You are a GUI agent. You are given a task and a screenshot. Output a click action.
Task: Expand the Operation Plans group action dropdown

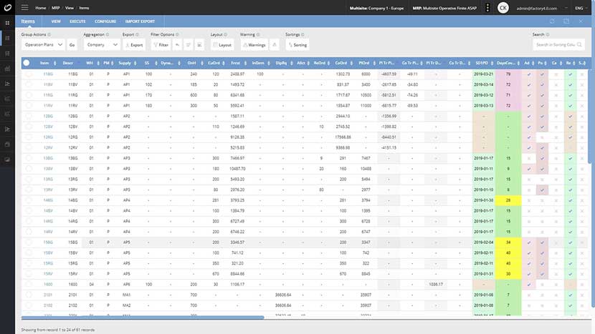43,44
